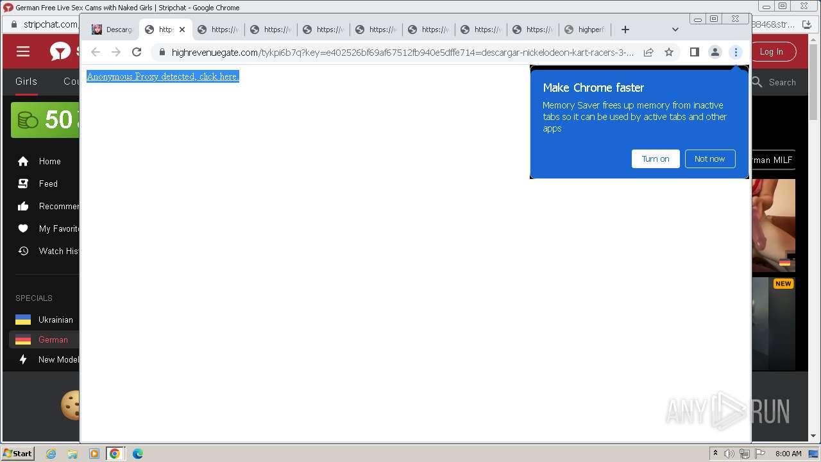Click Chrome icon in taskbar
Viewport: 821px width, 462px height.
115,454
